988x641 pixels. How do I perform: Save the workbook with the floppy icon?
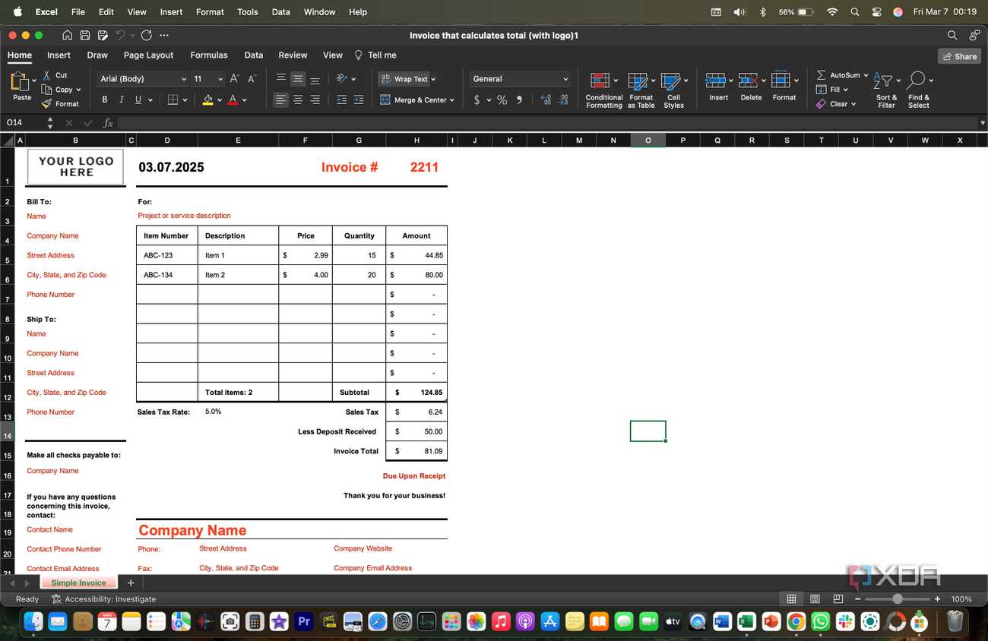[85, 35]
